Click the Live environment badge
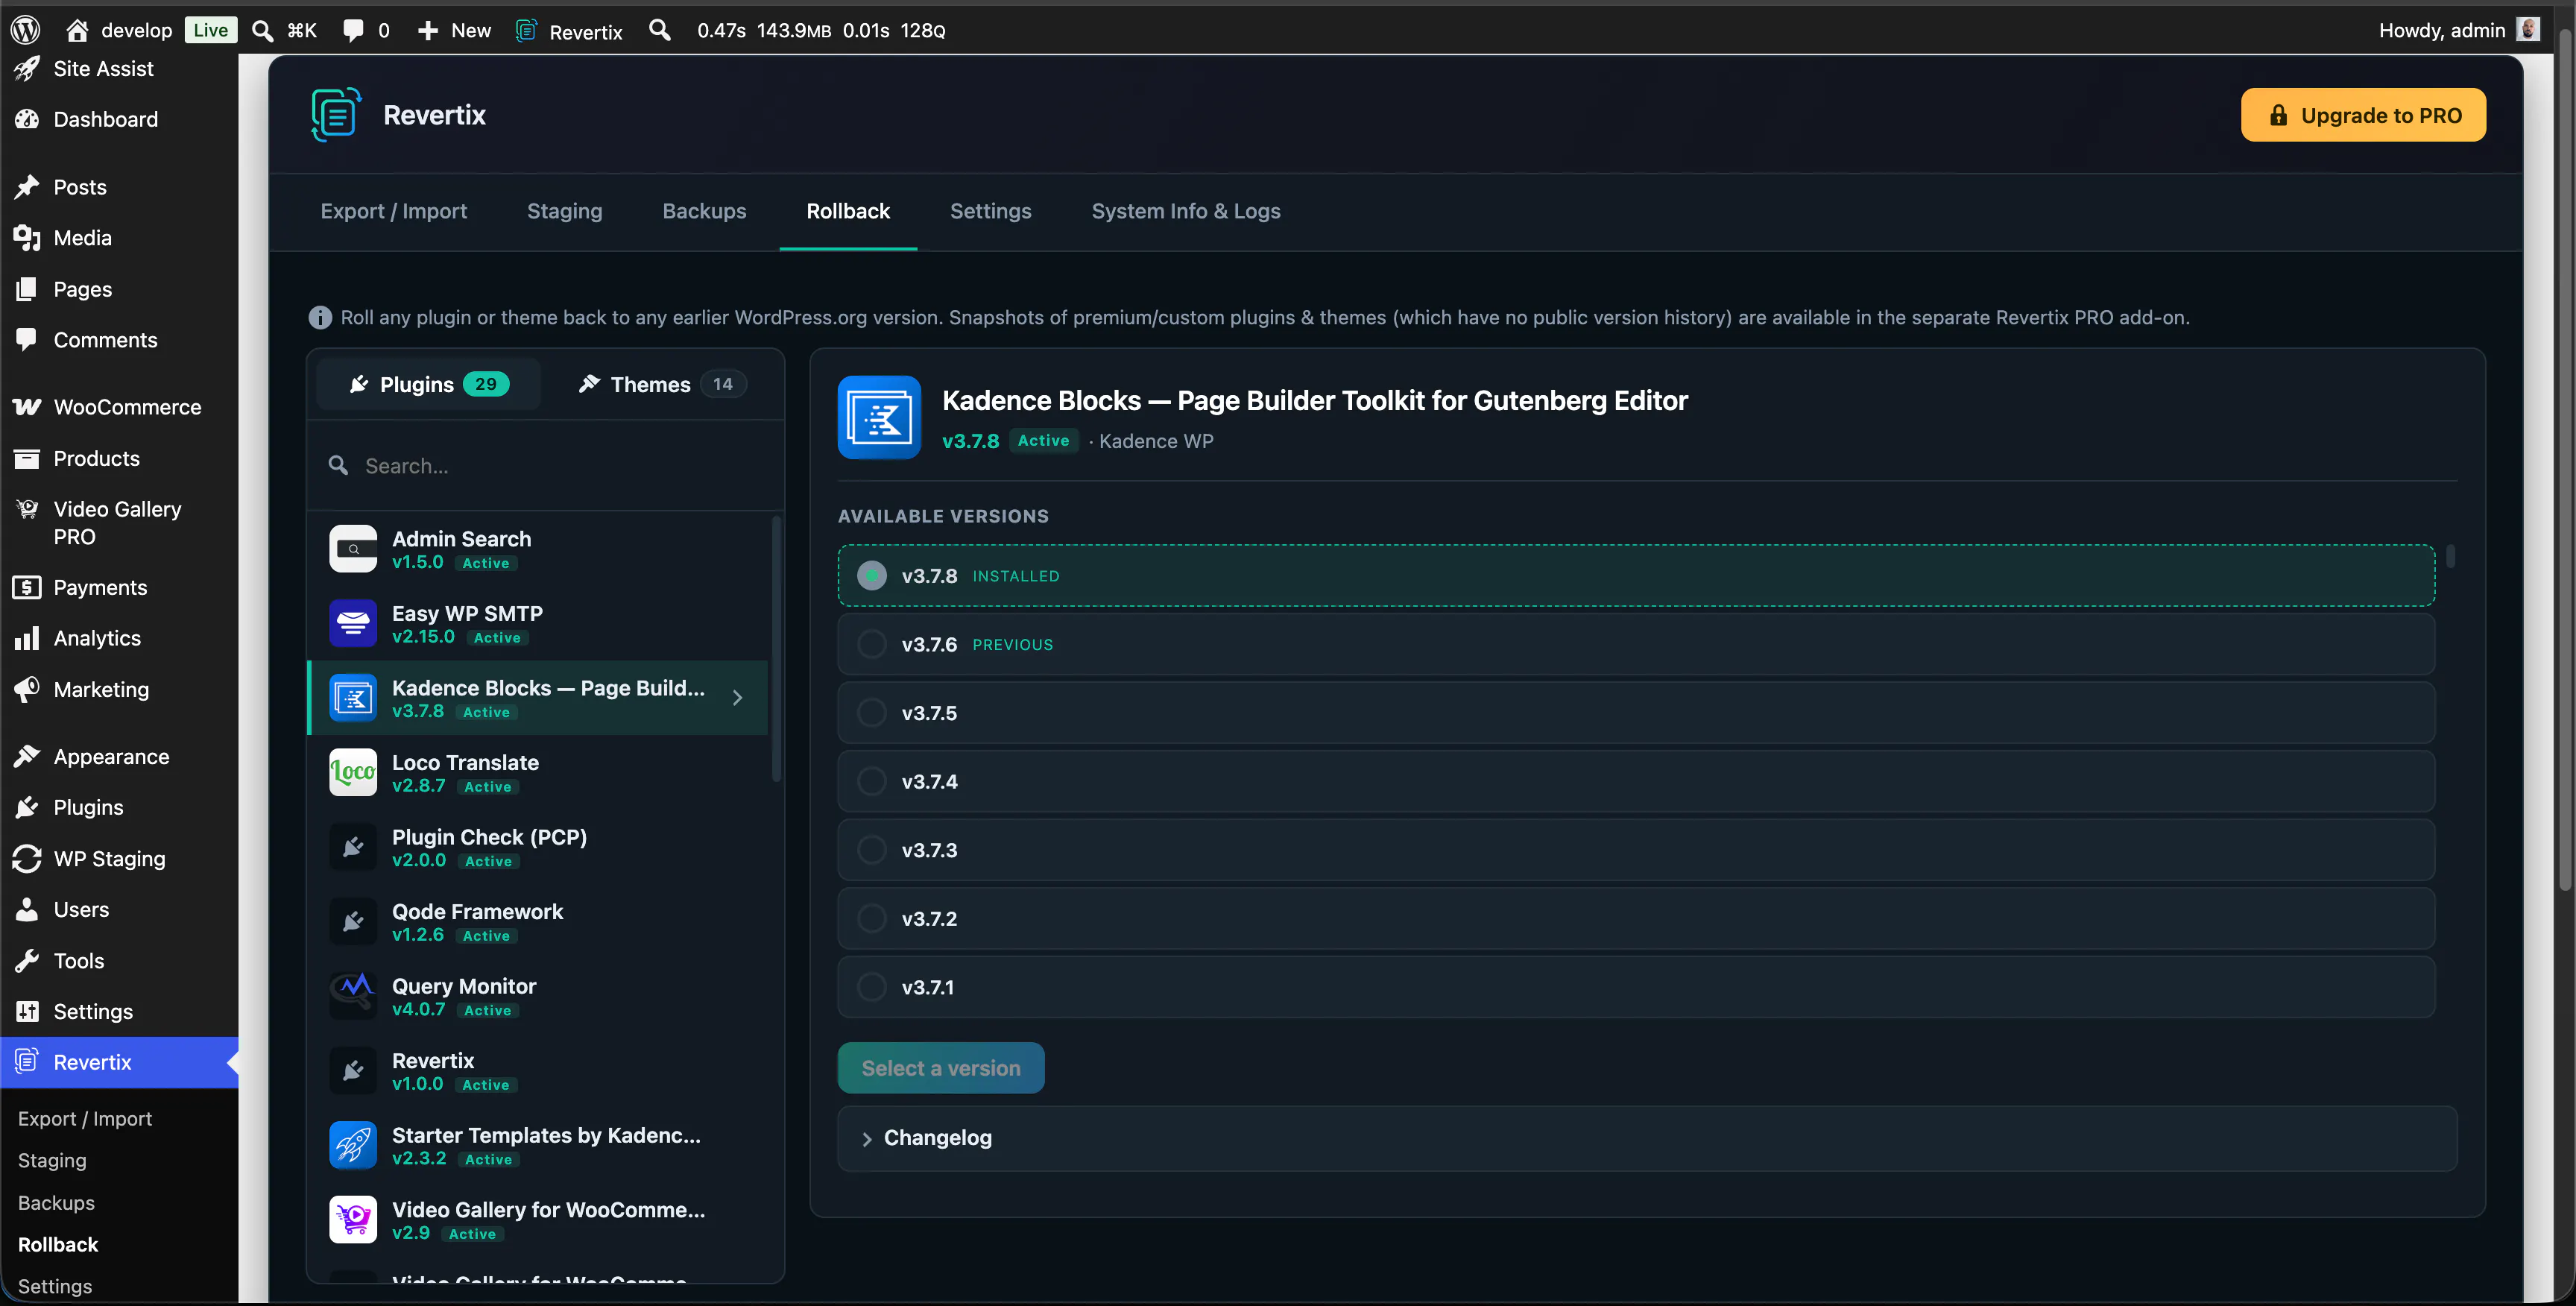 pyautogui.click(x=210, y=30)
